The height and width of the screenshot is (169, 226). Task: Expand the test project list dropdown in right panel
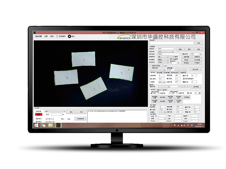[x=166, y=51]
